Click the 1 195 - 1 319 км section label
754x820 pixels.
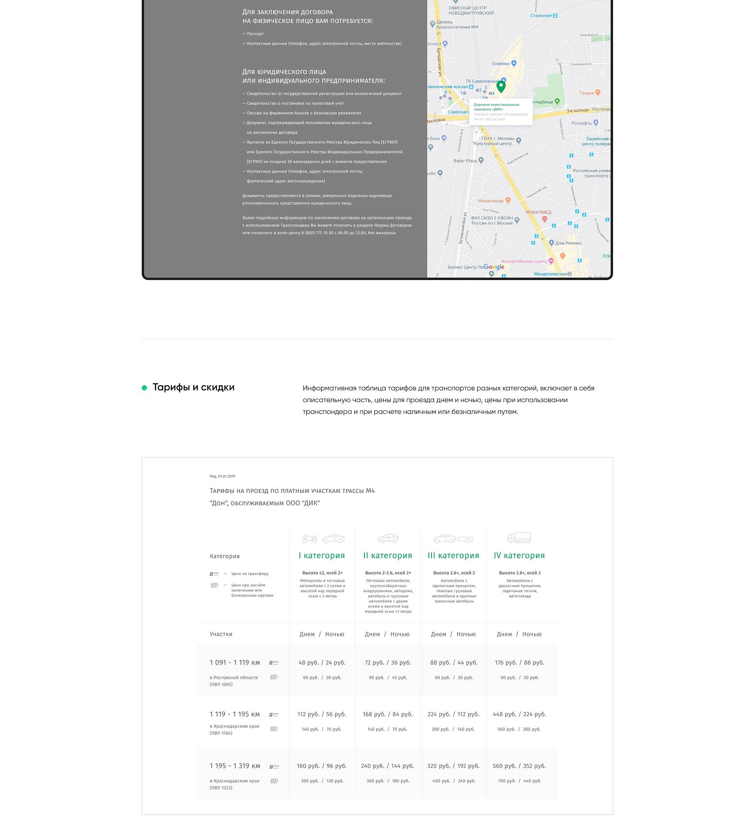[x=234, y=766]
